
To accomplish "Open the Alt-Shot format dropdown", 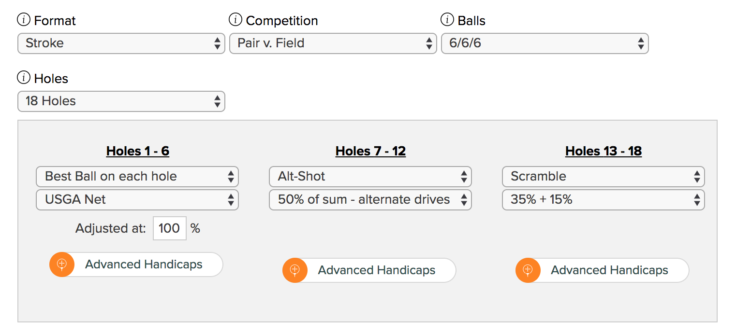I will [370, 177].
